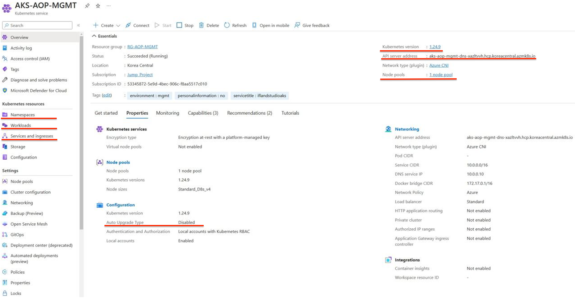The height and width of the screenshot is (298, 575).
Task: Open Microsoft Defender for Cloud shield icon
Action: click(x=5, y=91)
